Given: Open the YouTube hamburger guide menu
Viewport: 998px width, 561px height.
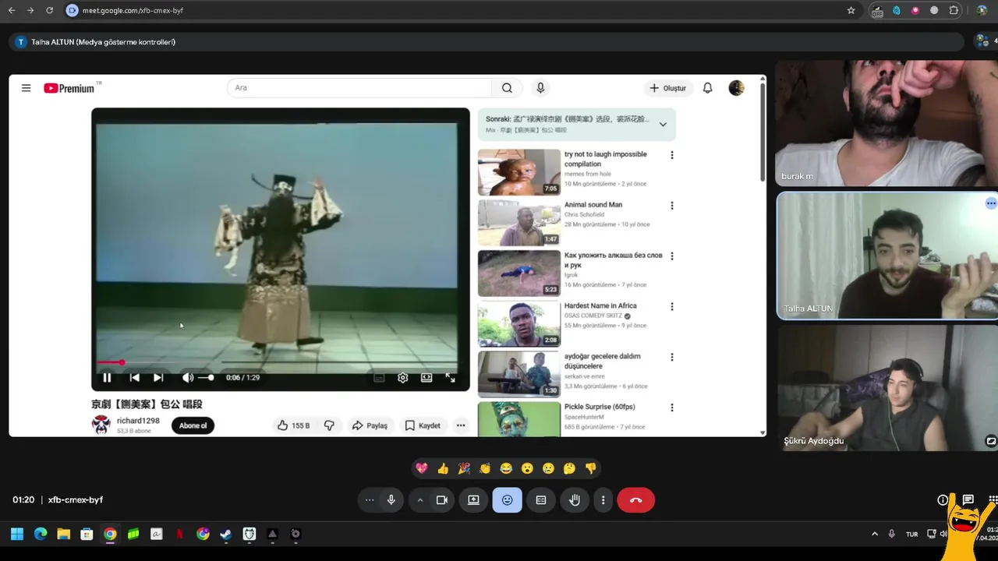Looking at the screenshot, I should [x=26, y=88].
